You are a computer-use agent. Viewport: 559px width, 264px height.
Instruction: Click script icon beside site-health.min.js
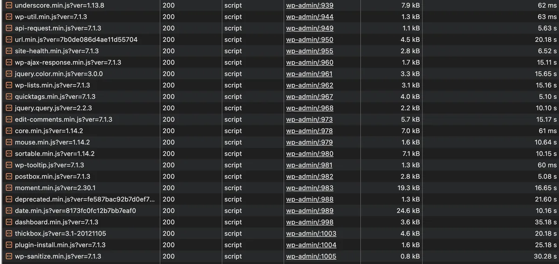click(8, 51)
